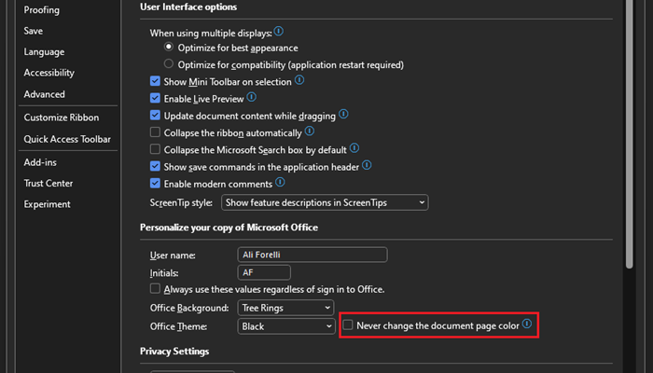Click info icon beside Enable modern comments
Viewport: 653px width, 373px height.
click(280, 183)
